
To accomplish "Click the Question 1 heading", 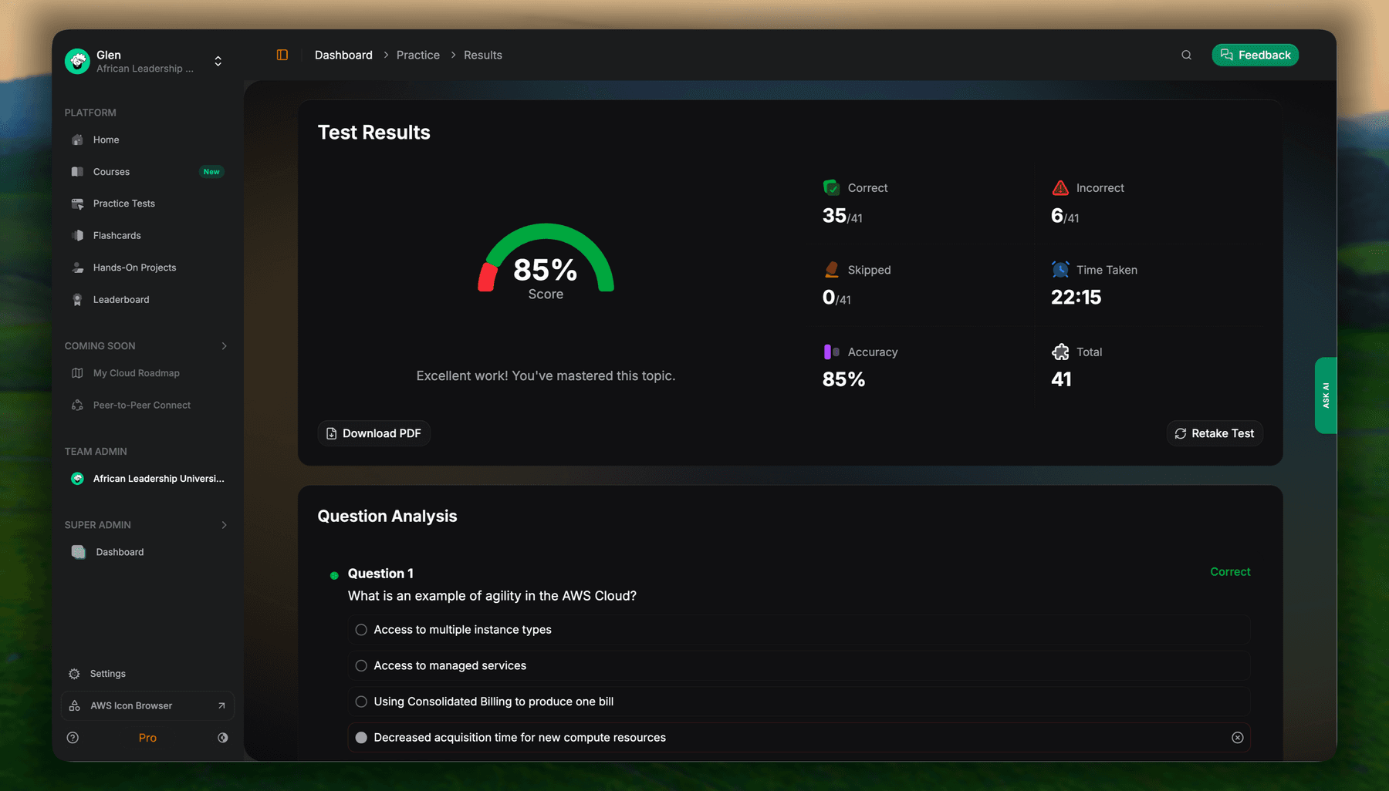I will 380,573.
